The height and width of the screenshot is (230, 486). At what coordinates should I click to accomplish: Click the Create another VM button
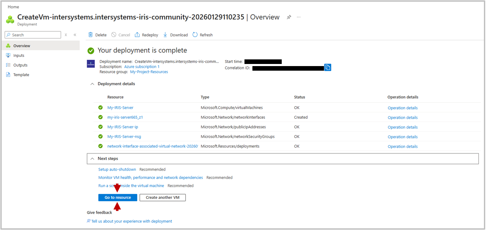point(162,197)
